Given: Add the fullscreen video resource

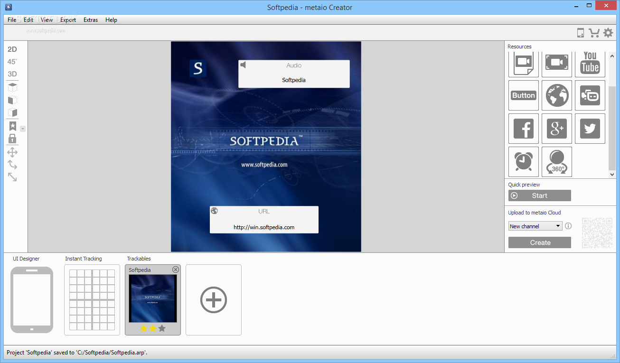Looking at the screenshot, I should tap(557, 63).
